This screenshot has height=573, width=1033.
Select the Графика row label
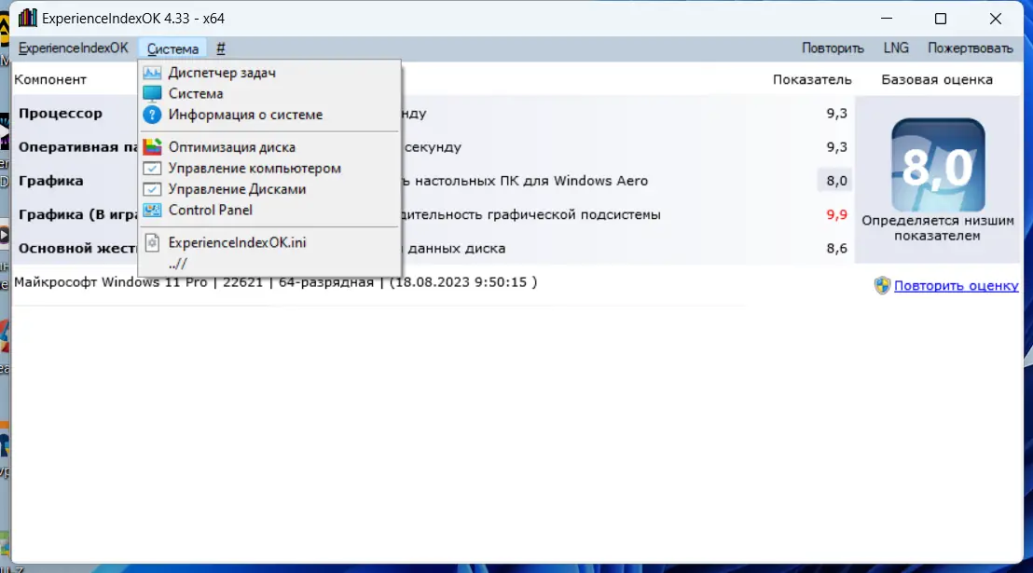point(50,181)
